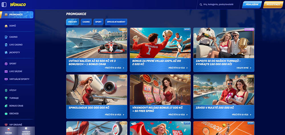This screenshot has width=285, height=135.
Task: Select the Speciální nabídky tab
Action: coord(116,22)
